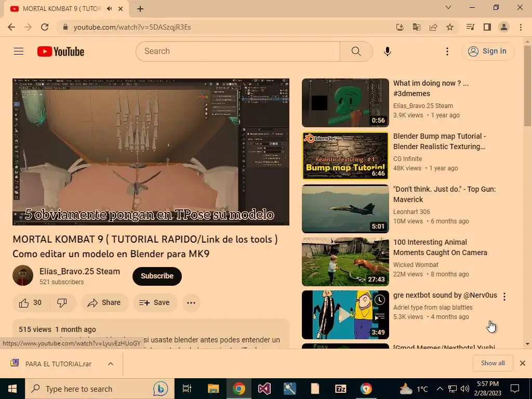Viewport: 532px width, 399px height.
Task: Start voice search with microphone icon
Action: 387,51
